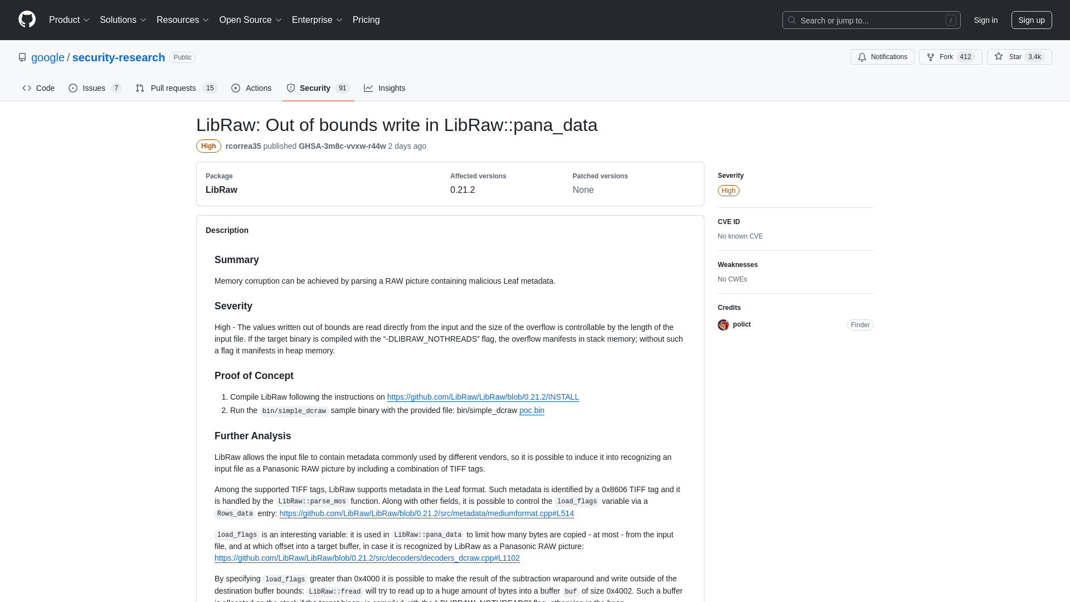Click the Actions play icon
Image resolution: width=1070 pixels, height=602 pixels.
click(x=235, y=88)
